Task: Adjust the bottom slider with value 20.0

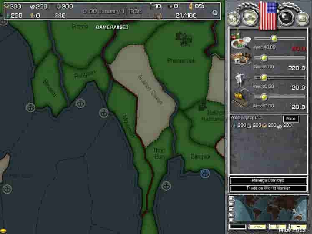Action: tap(279, 97)
